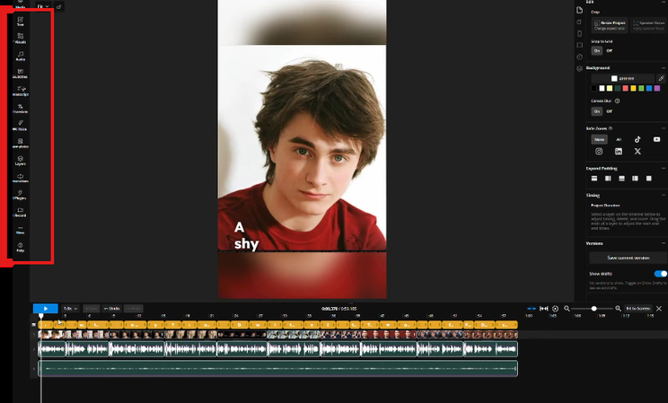Viewport: 668px width, 403px height.
Task: Click the timeline zoom-in magnifier
Action: pos(618,309)
